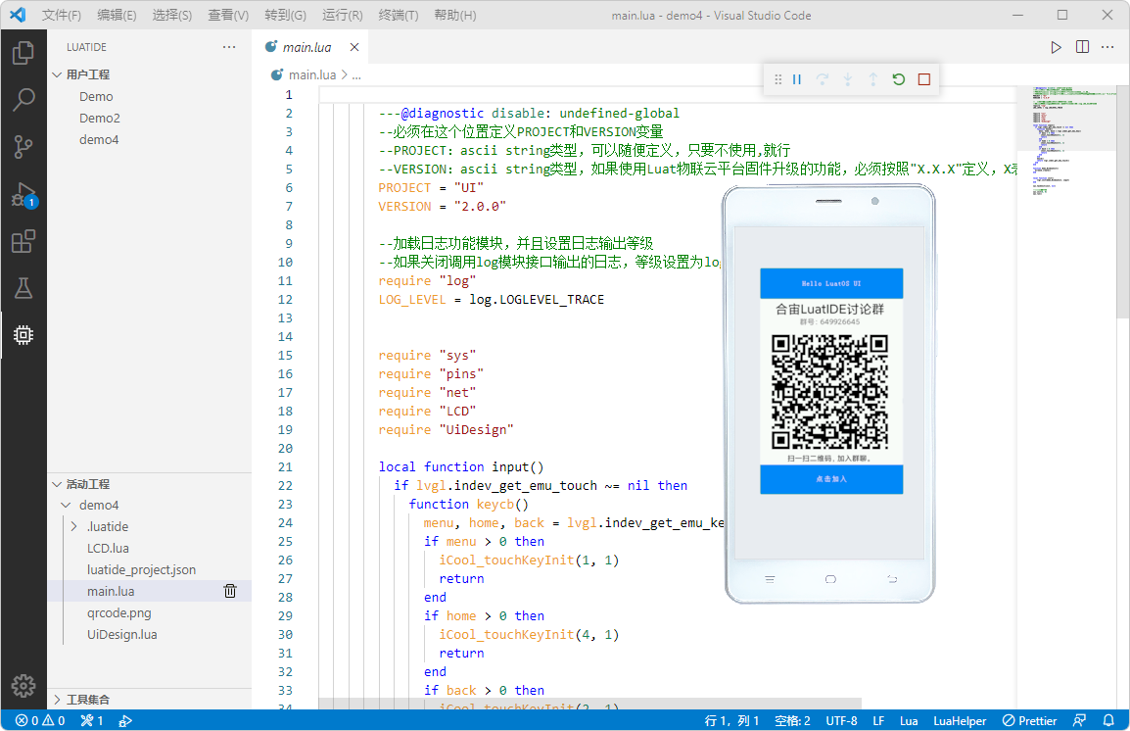Screen dimensions: 1130x731
Task: Click the tools count status item
Action: 91,720
